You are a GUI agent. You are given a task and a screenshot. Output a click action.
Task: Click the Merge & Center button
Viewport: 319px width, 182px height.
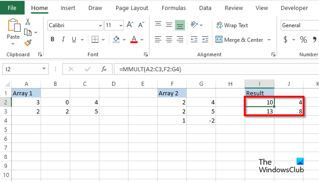pos(240,39)
